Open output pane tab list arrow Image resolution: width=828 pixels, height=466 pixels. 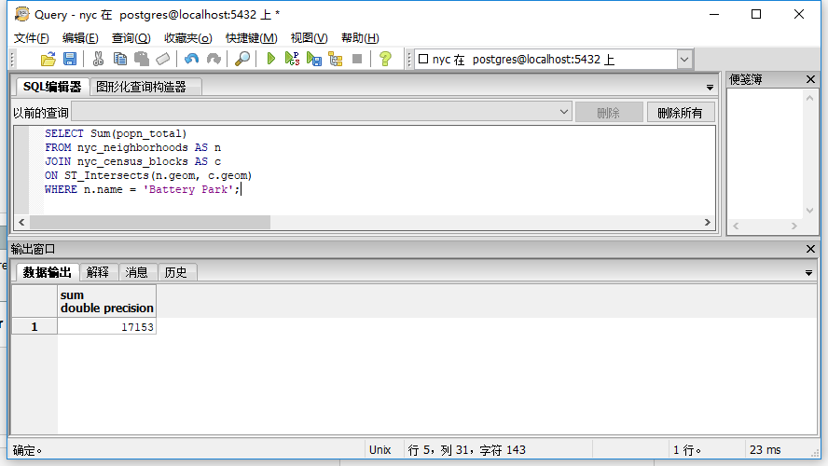point(808,273)
